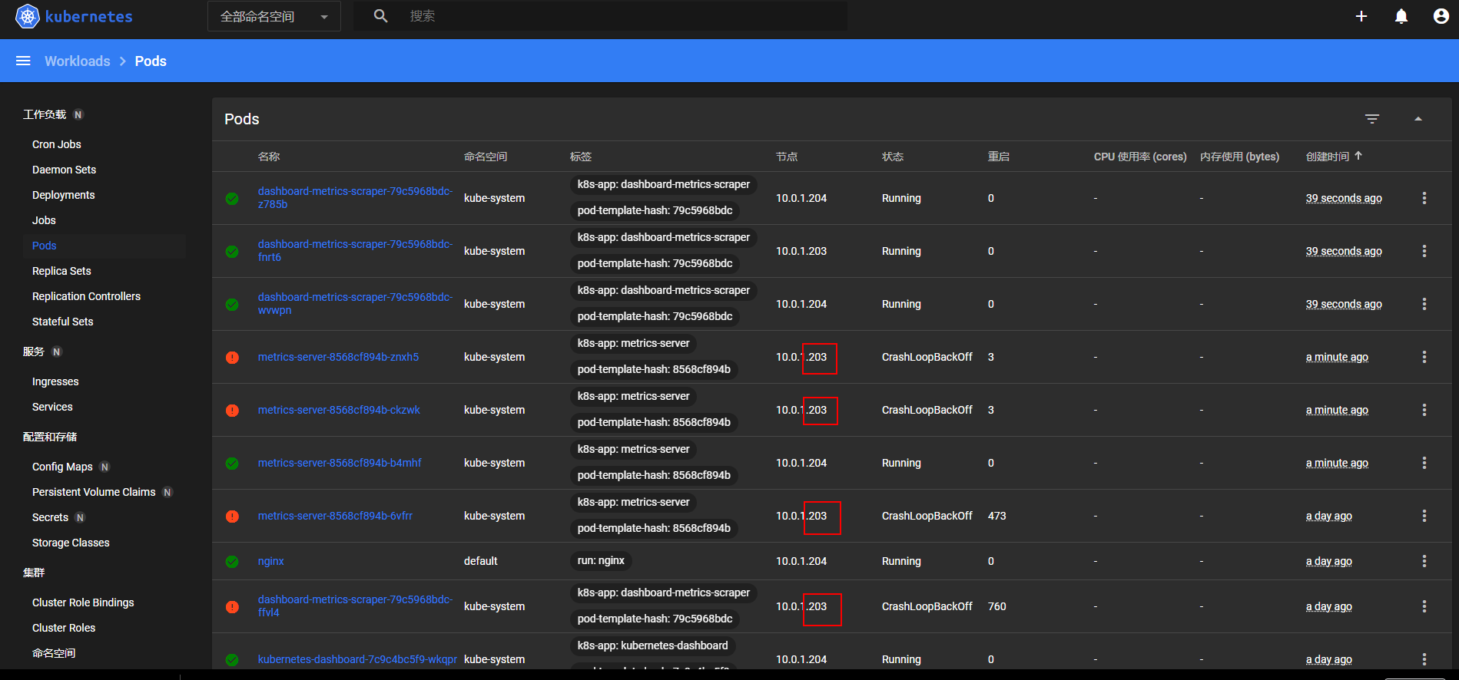This screenshot has height=680, width=1459.
Task: Open actions menu for metrics-server 6vfrr
Action: 1424,516
